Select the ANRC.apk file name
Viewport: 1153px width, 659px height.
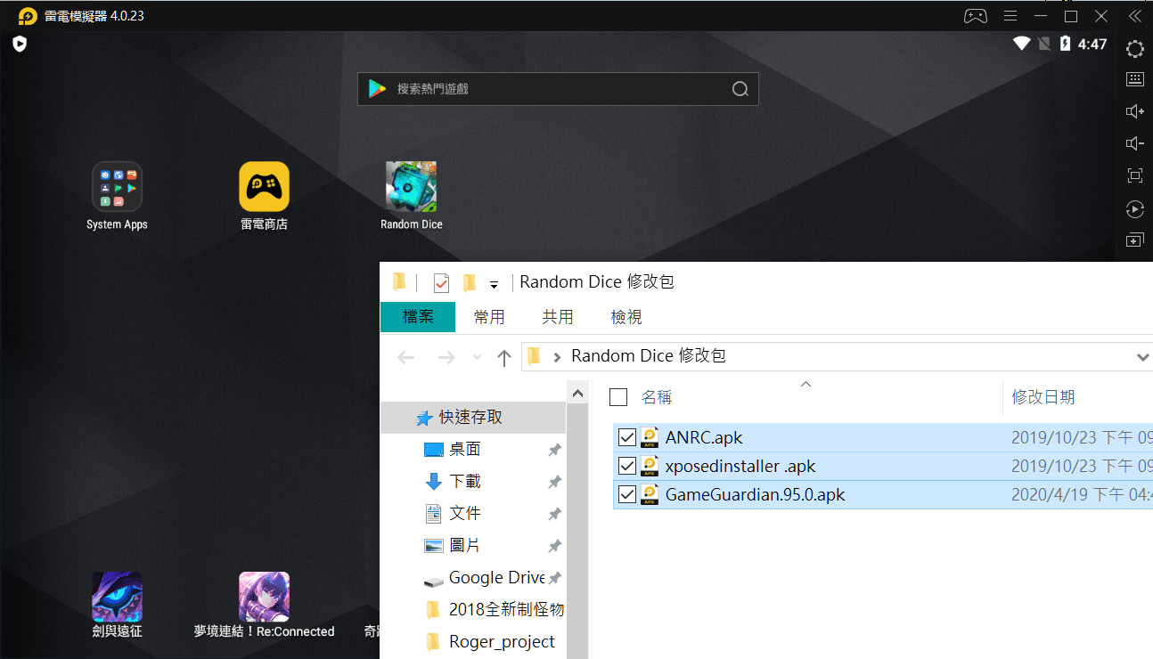(704, 437)
